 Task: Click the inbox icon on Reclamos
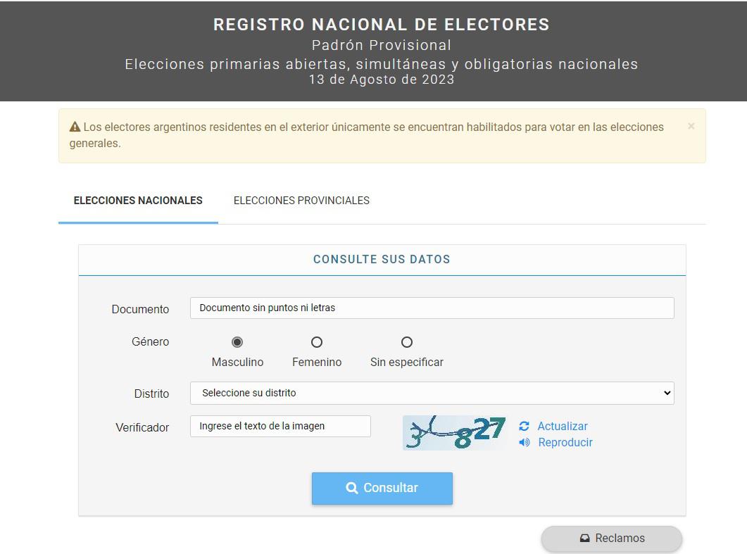coord(584,539)
